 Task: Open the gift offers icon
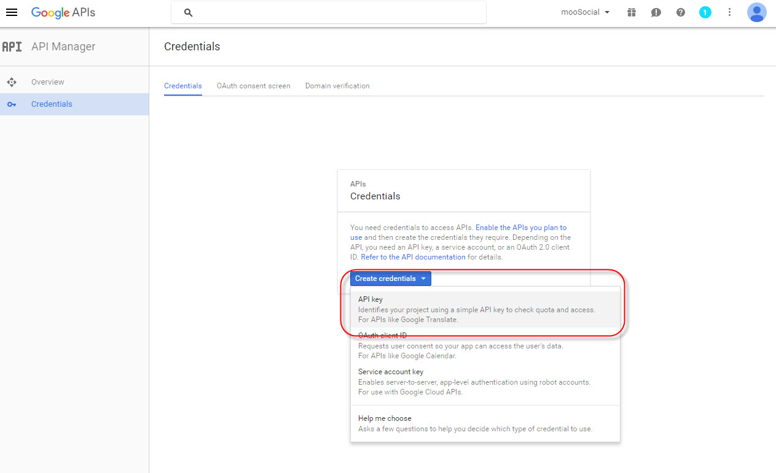point(632,12)
